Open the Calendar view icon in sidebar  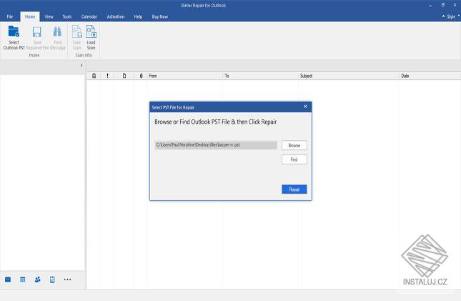(x=23, y=280)
